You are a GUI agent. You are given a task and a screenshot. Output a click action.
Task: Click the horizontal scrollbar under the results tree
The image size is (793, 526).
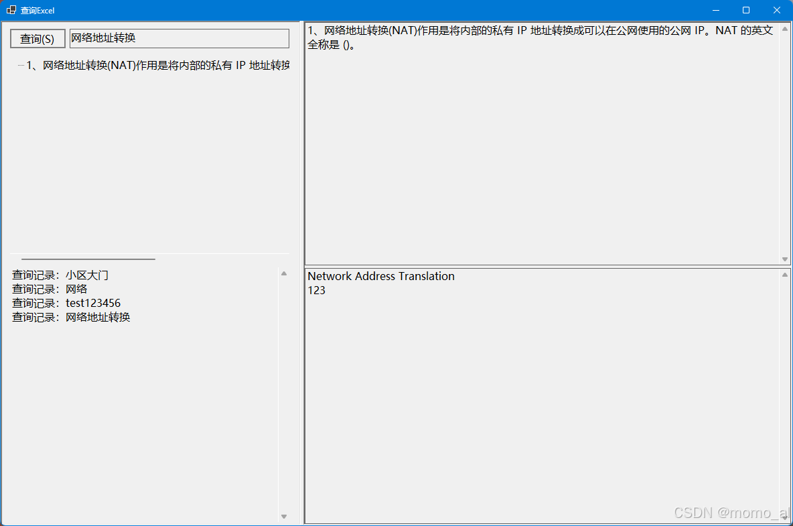[x=88, y=259]
